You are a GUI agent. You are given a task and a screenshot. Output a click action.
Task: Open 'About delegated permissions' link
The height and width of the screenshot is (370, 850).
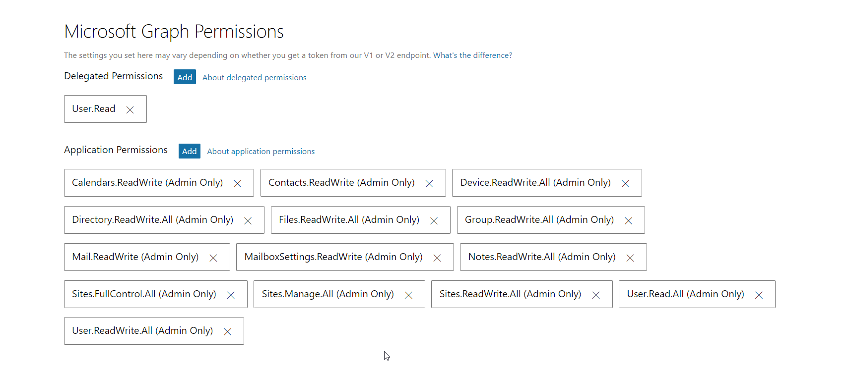(255, 78)
